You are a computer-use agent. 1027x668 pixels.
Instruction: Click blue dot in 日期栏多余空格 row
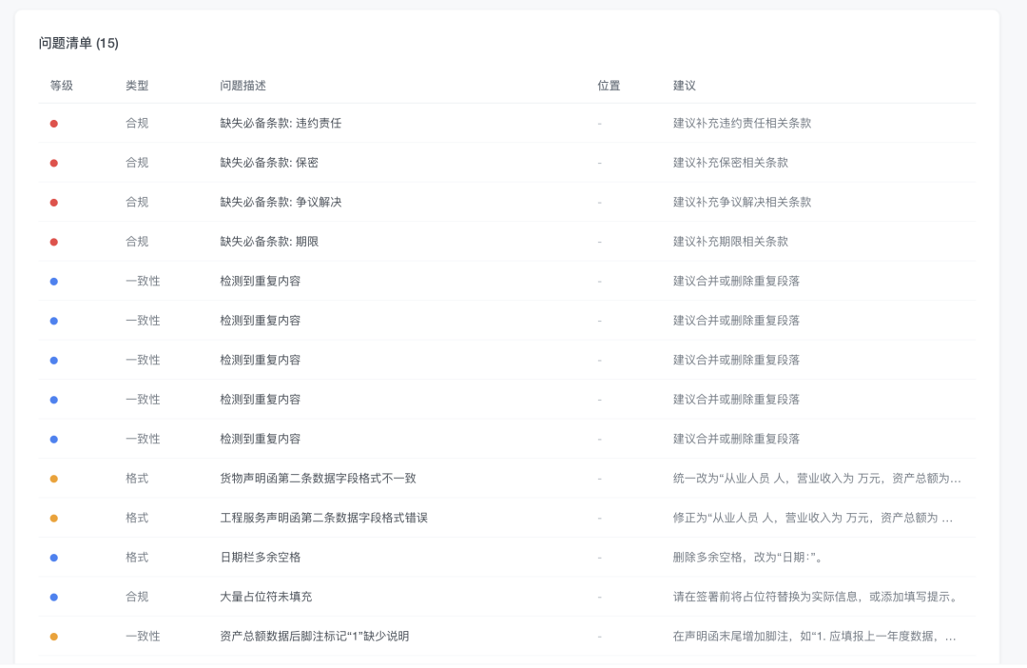pyautogui.click(x=54, y=558)
